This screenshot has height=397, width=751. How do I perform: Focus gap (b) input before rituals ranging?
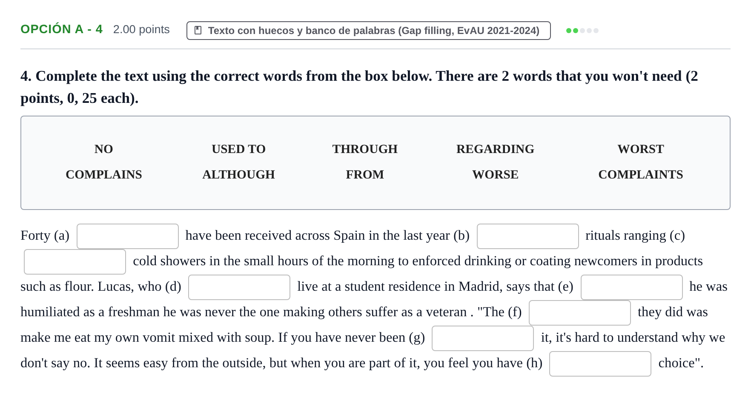[x=528, y=236]
